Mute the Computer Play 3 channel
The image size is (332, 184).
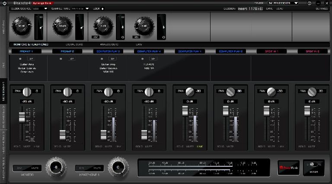point(109,146)
